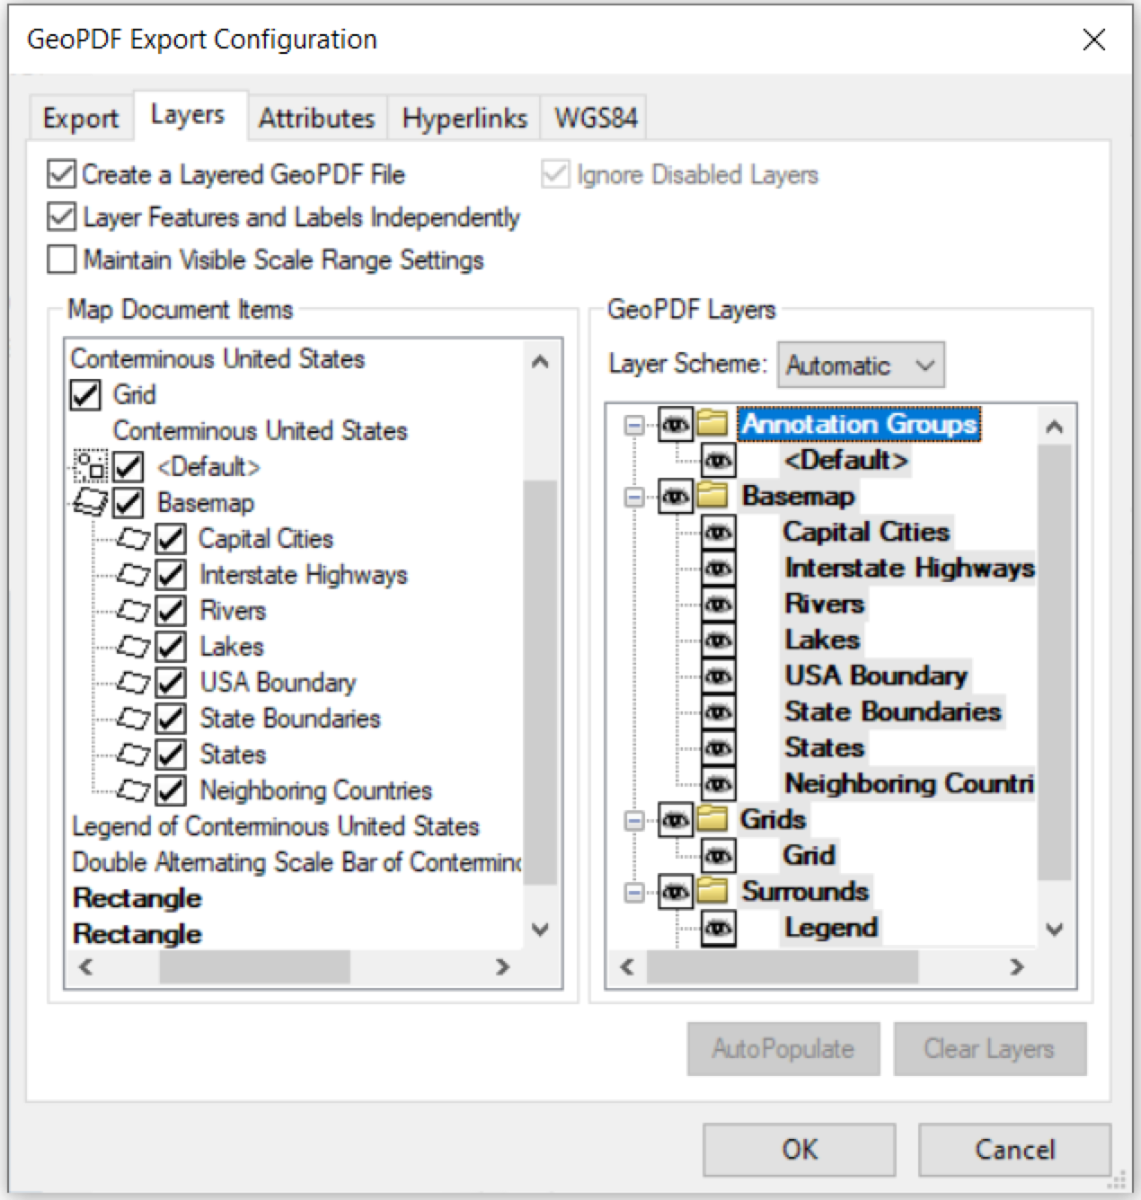This screenshot has height=1200, width=1141.
Task: Switch to Export tab
Action: (x=81, y=118)
